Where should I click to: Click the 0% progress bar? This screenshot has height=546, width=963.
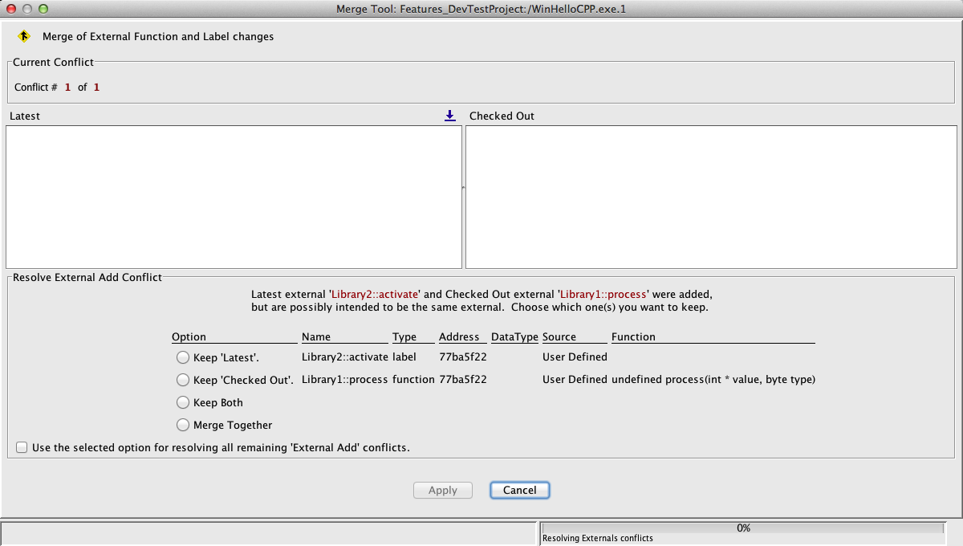742,528
